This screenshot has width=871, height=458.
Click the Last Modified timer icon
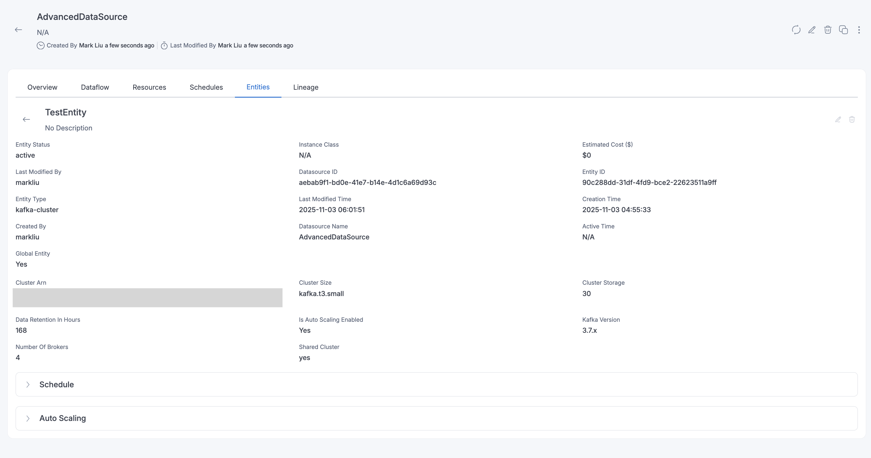pyautogui.click(x=164, y=45)
